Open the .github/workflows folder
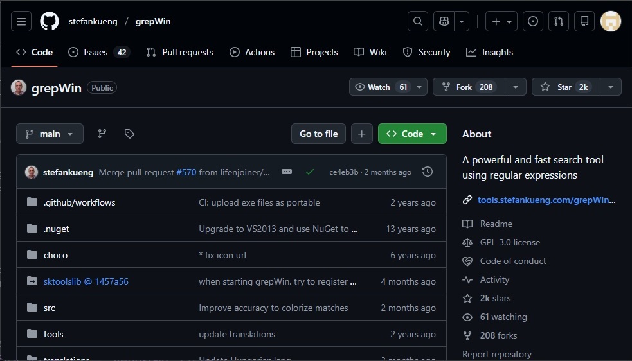632x361 pixels. pos(80,202)
